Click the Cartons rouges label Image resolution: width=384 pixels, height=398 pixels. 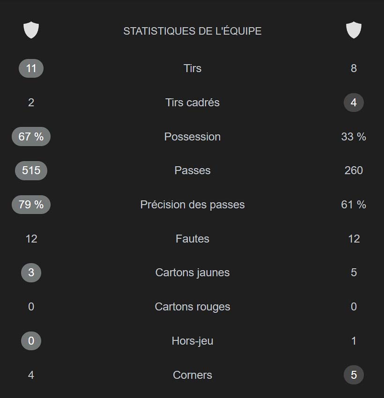(192, 307)
